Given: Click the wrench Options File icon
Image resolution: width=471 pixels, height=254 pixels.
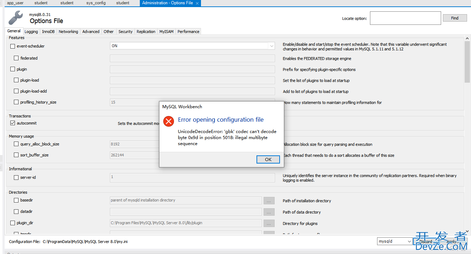Looking at the screenshot, I should pos(16,18).
